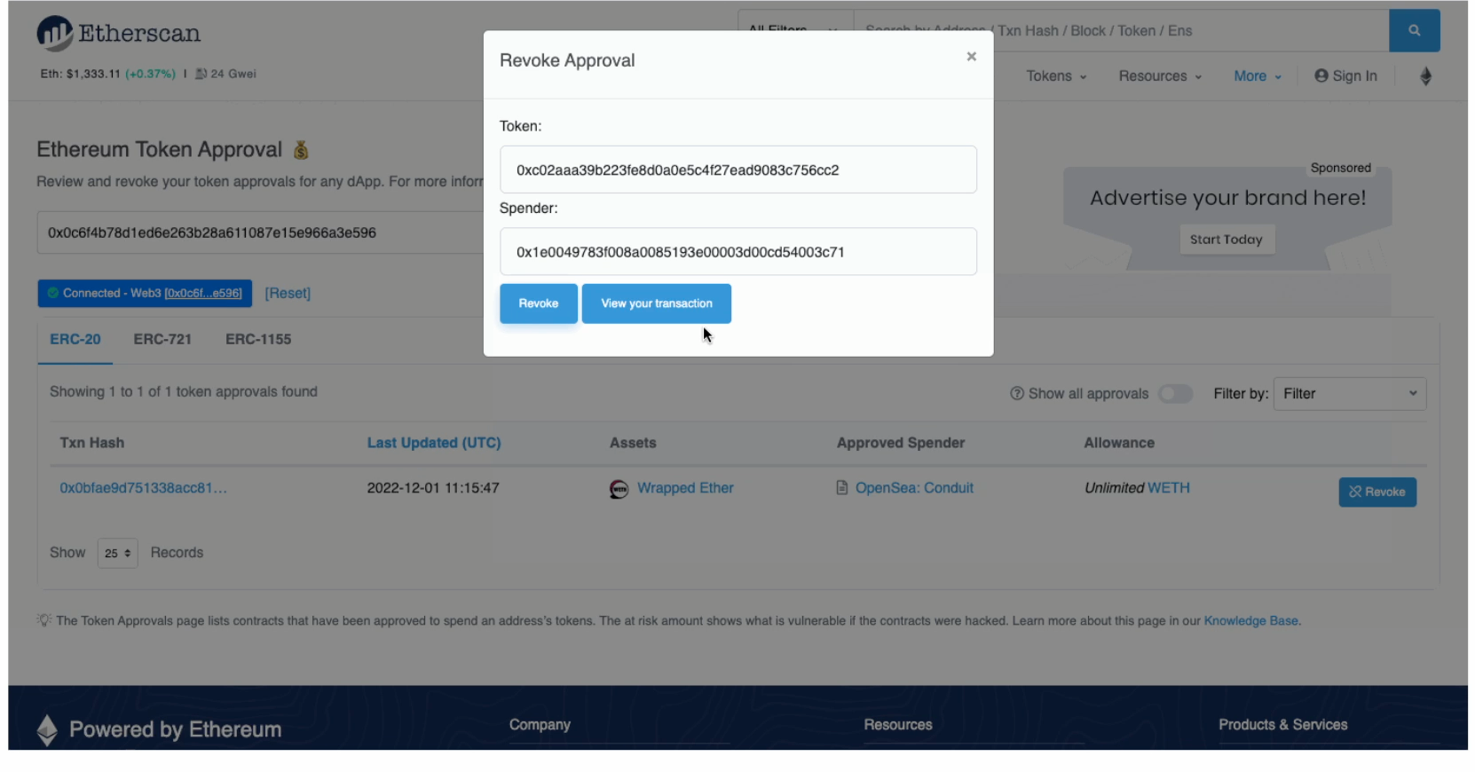The image size is (1475, 772).
Task: Click the Token address field
Action: [x=738, y=169]
